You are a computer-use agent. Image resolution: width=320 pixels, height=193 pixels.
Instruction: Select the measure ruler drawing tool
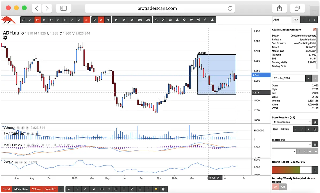[x=77, y=189]
